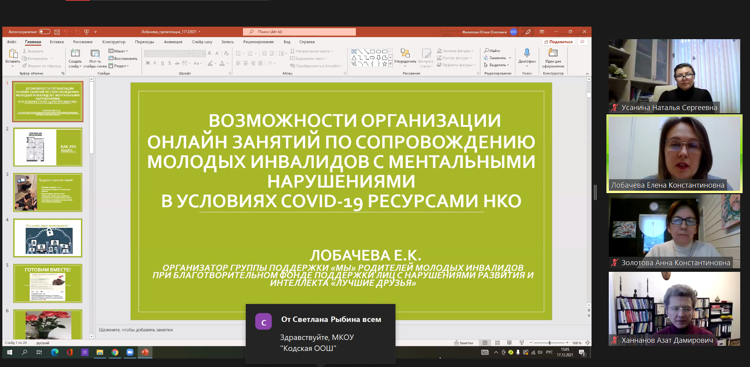This screenshot has width=750, height=367.
Task: Click the Восстановить button
Action: click(x=123, y=58)
